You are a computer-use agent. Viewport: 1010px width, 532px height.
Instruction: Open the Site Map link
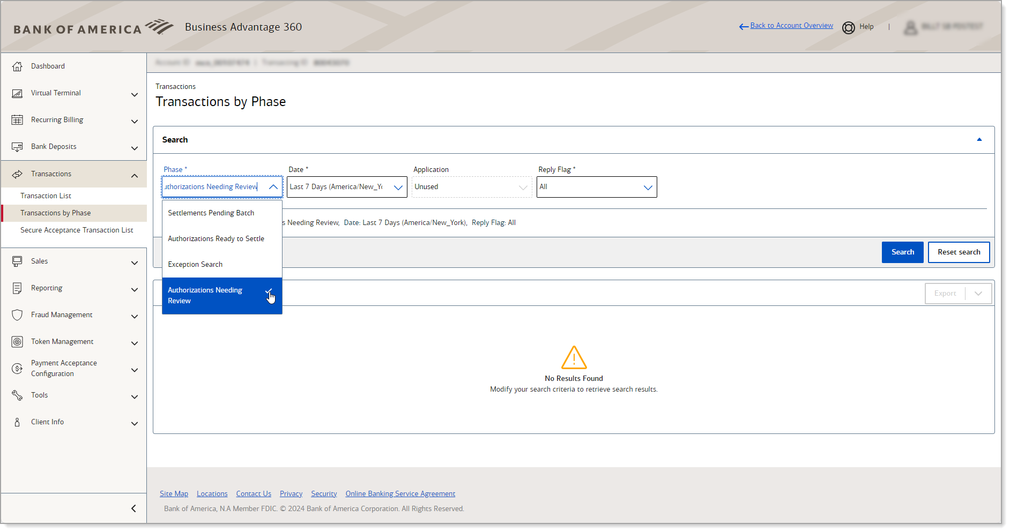click(174, 494)
